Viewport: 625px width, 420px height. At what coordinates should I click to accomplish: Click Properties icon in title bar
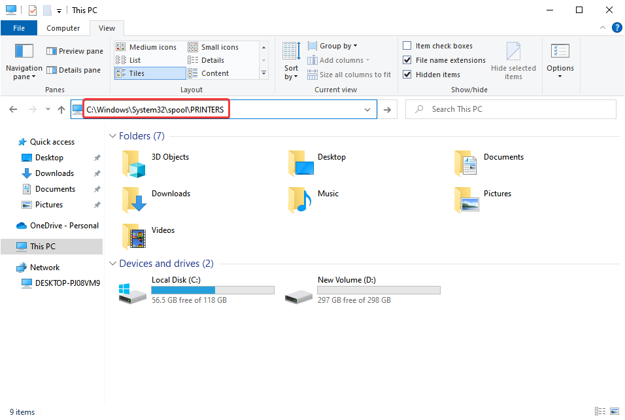pyautogui.click(x=33, y=10)
